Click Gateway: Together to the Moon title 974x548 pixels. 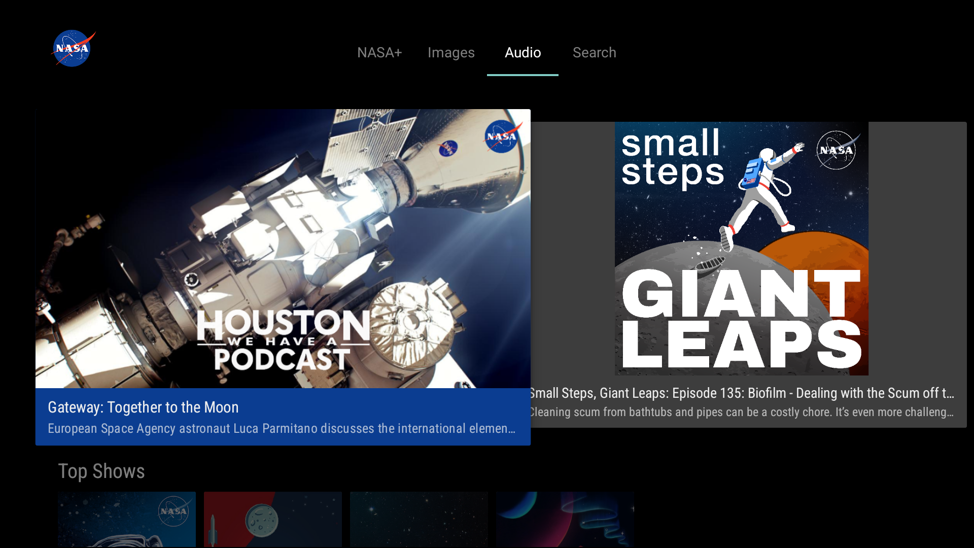pyautogui.click(x=143, y=407)
